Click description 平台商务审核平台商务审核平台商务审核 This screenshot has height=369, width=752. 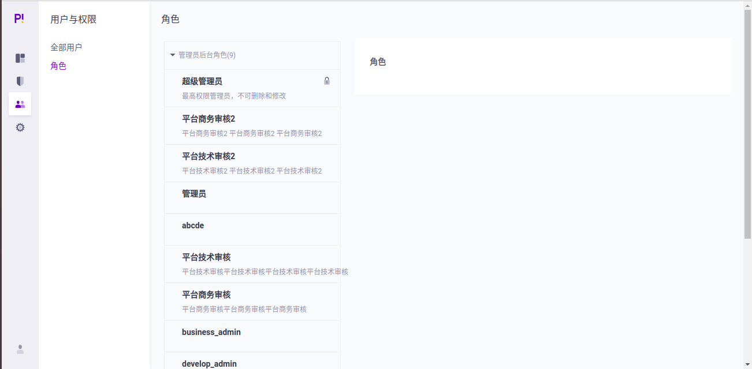[x=244, y=309]
